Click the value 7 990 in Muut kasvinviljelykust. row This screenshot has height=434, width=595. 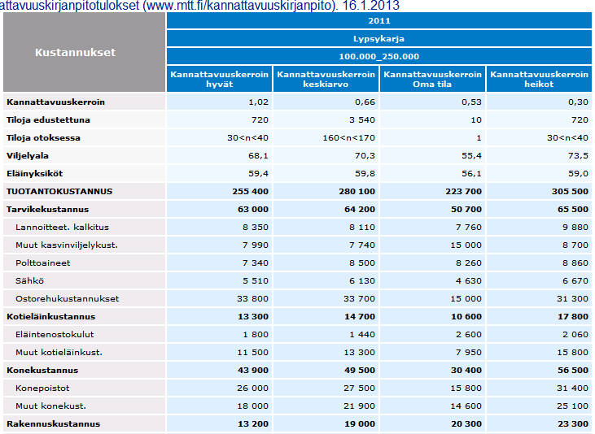pos(256,245)
